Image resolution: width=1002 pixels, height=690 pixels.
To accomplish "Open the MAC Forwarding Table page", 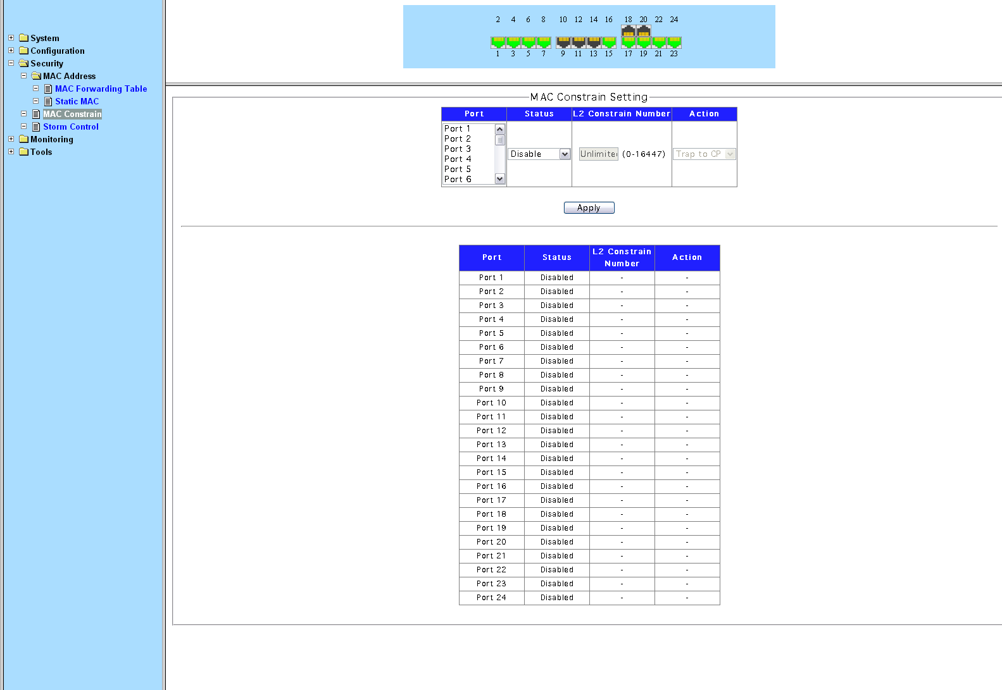I will [x=101, y=89].
